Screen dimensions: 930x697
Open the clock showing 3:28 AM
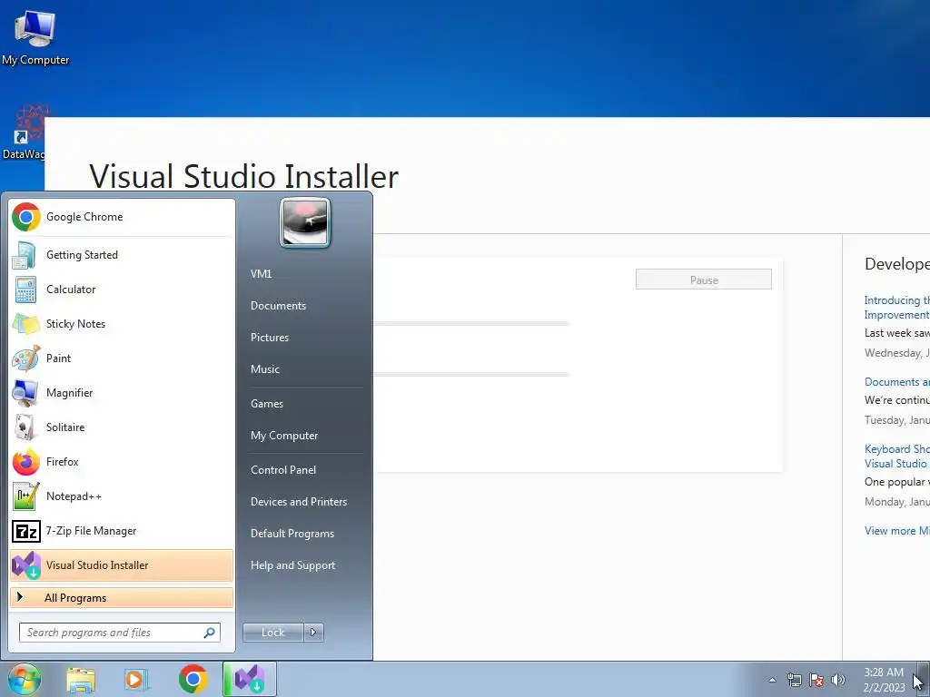pos(884,680)
